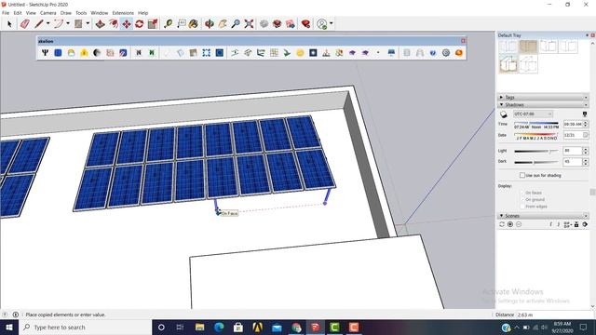Click the Remove Scene minus button
Screen dimensions: 596x335
[x=519, y=224]
